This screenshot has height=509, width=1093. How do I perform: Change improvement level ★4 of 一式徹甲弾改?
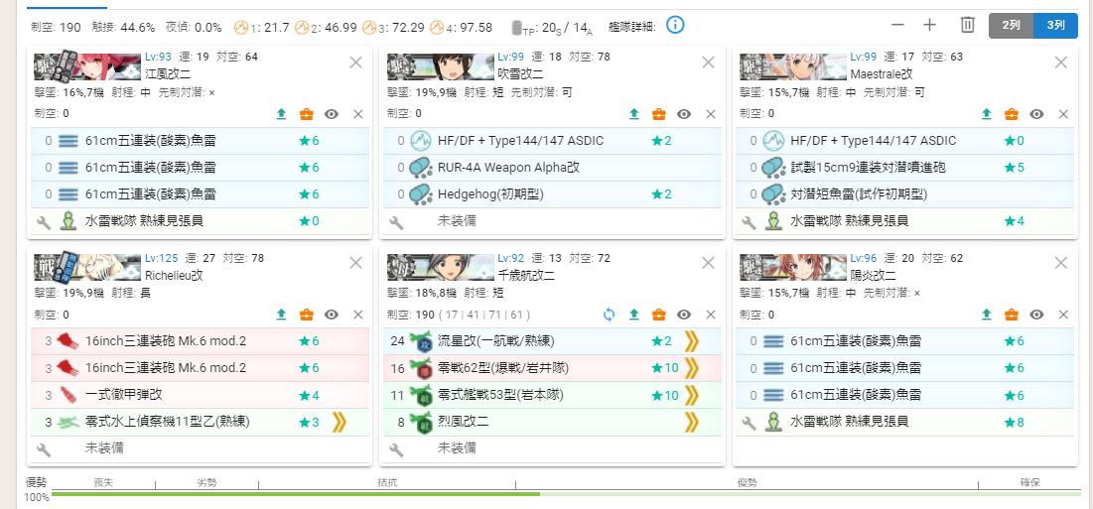(309, 395)
